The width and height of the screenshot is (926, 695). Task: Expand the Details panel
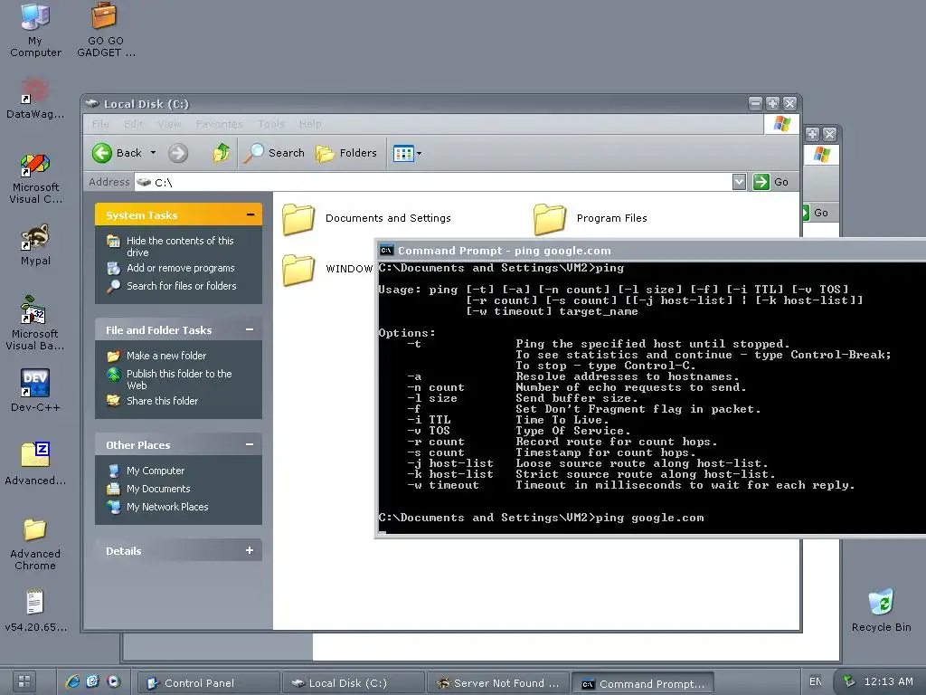click(x=250, y=550)
